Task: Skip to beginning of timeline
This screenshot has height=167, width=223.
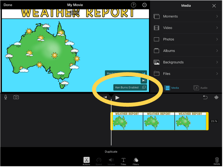Action: point(105,97)
